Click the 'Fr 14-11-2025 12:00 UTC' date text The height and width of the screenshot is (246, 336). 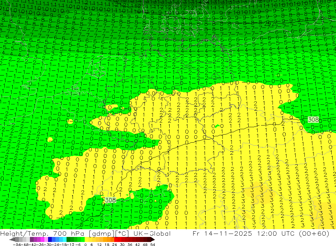point(243,233)
